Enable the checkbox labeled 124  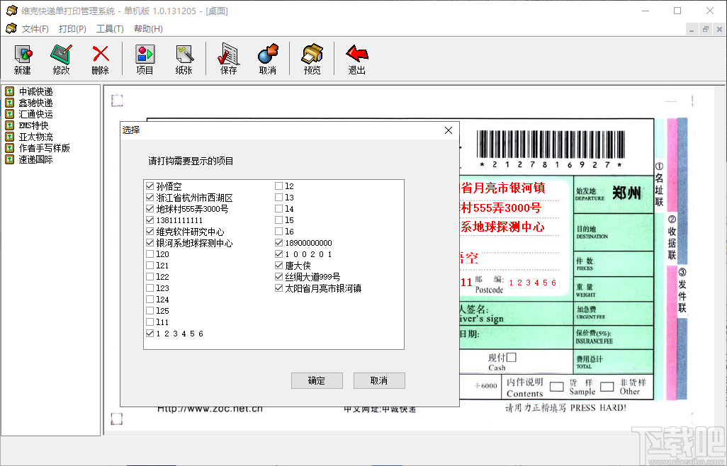[150, 299]
